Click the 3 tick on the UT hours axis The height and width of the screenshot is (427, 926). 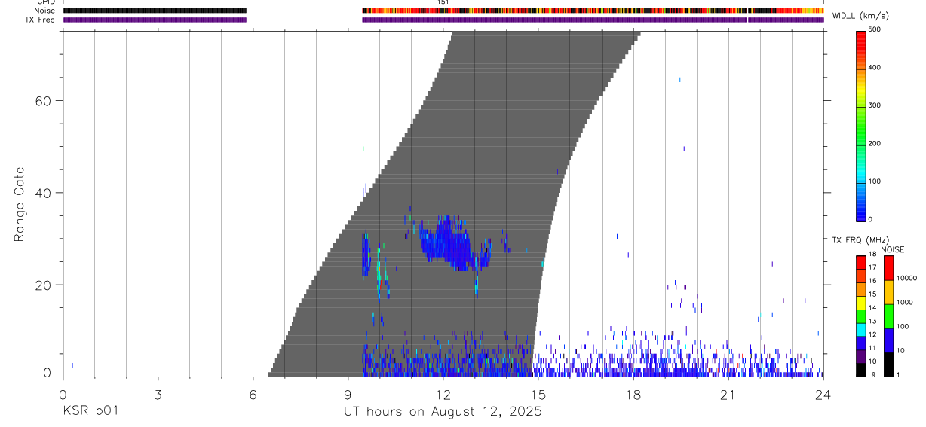click(158, 395)
